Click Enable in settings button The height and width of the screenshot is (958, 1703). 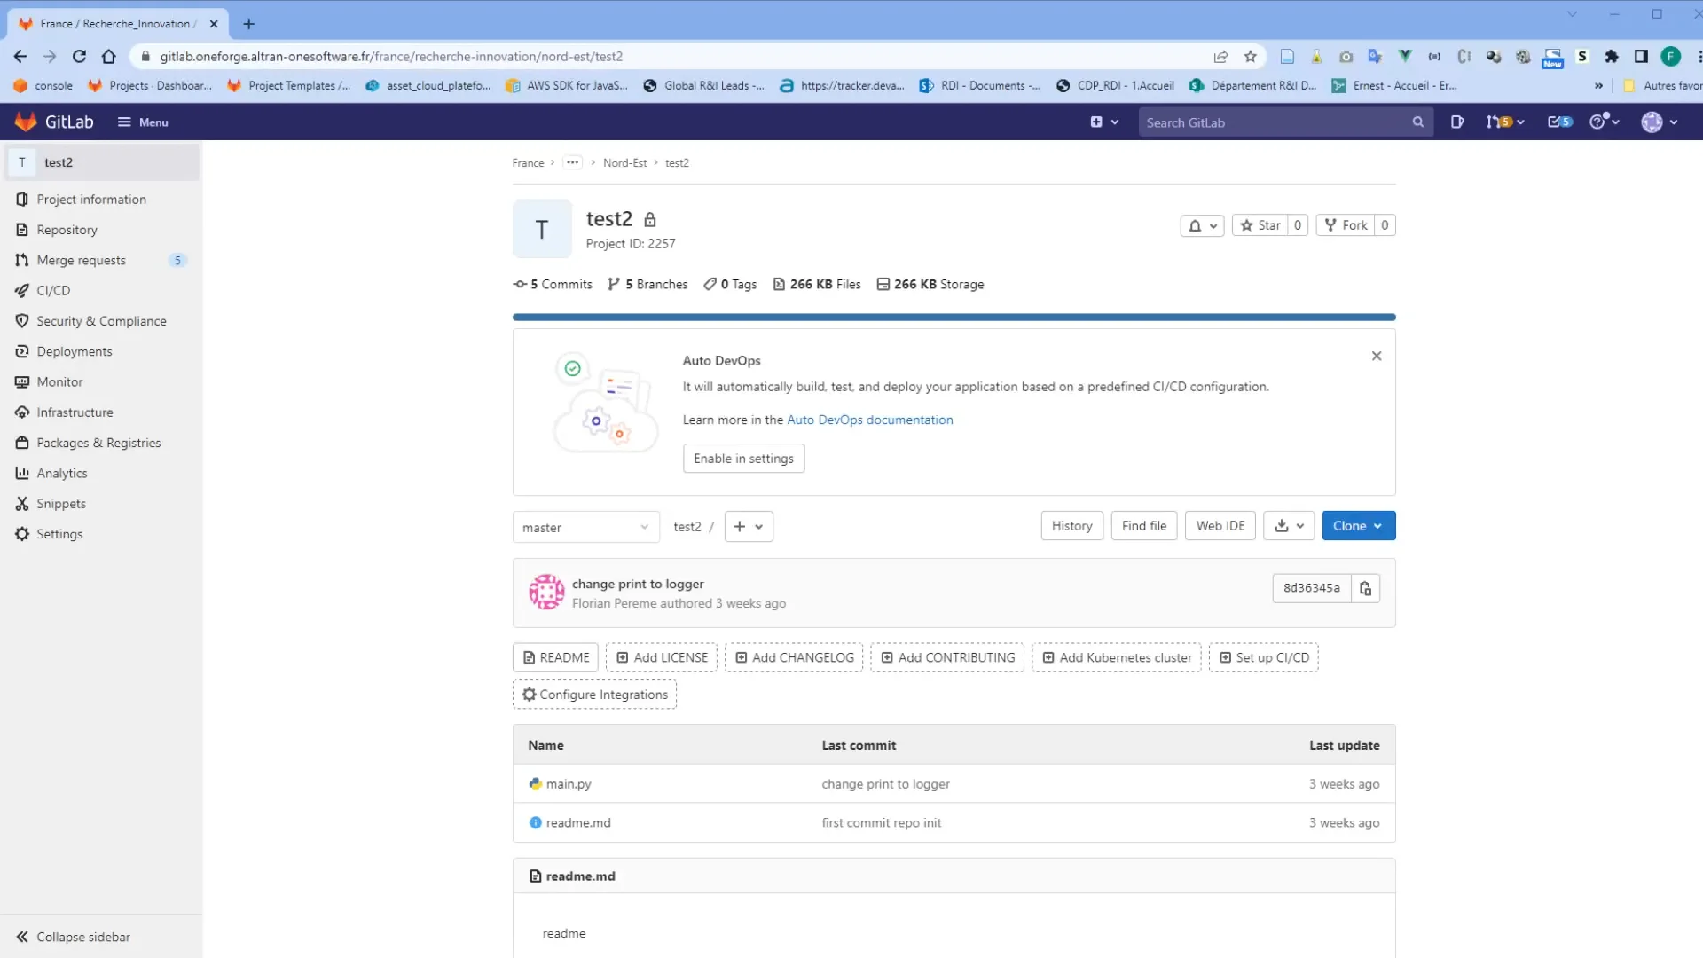[x=743, y=459]
